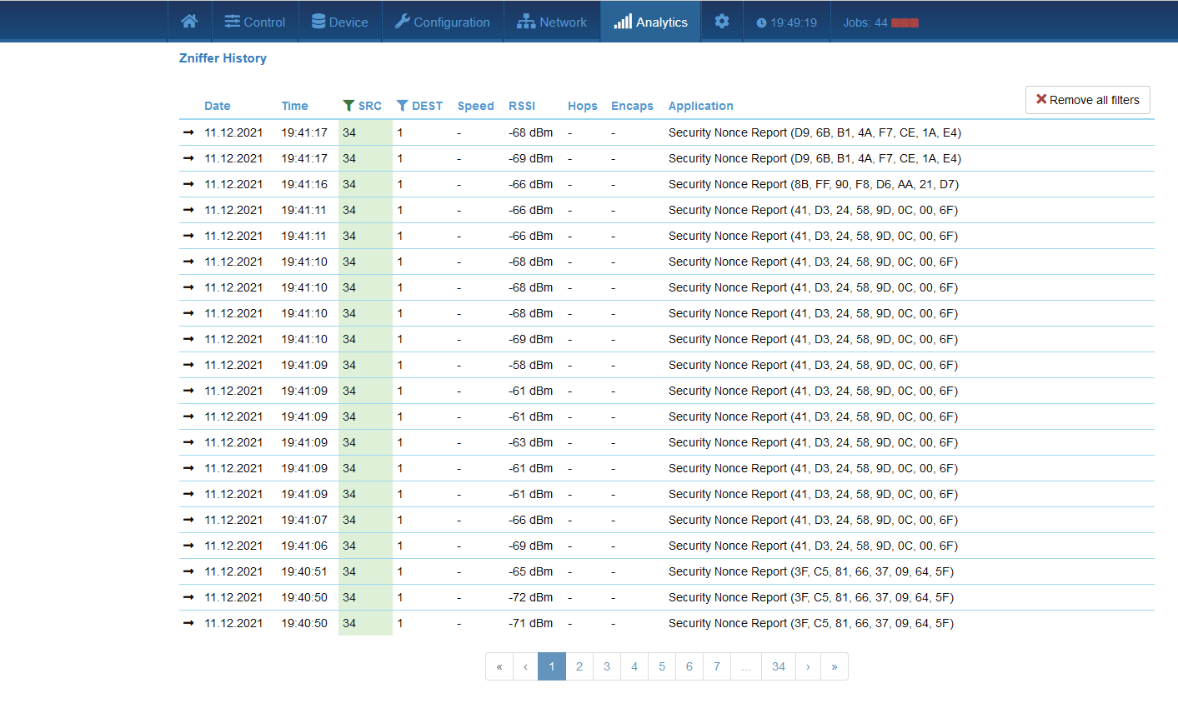Click the SRC column filter funnel icon
1178x713 pixels.
(x=348, y=106)
